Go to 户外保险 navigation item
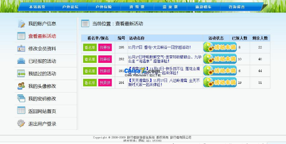This screenshot has height=144, width=286. point(104,7)
